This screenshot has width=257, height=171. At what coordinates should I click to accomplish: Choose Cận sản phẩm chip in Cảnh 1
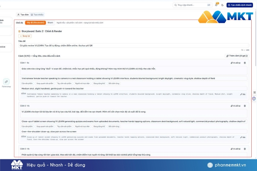click(27, 84)
